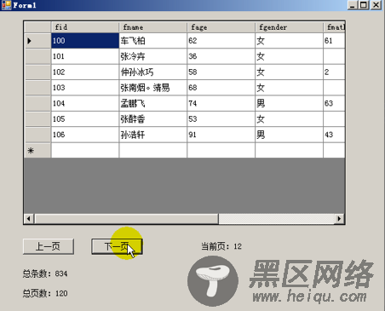
Task: Minimize the Form1 window
Action: pyautogui.click(x=353, y=5)
